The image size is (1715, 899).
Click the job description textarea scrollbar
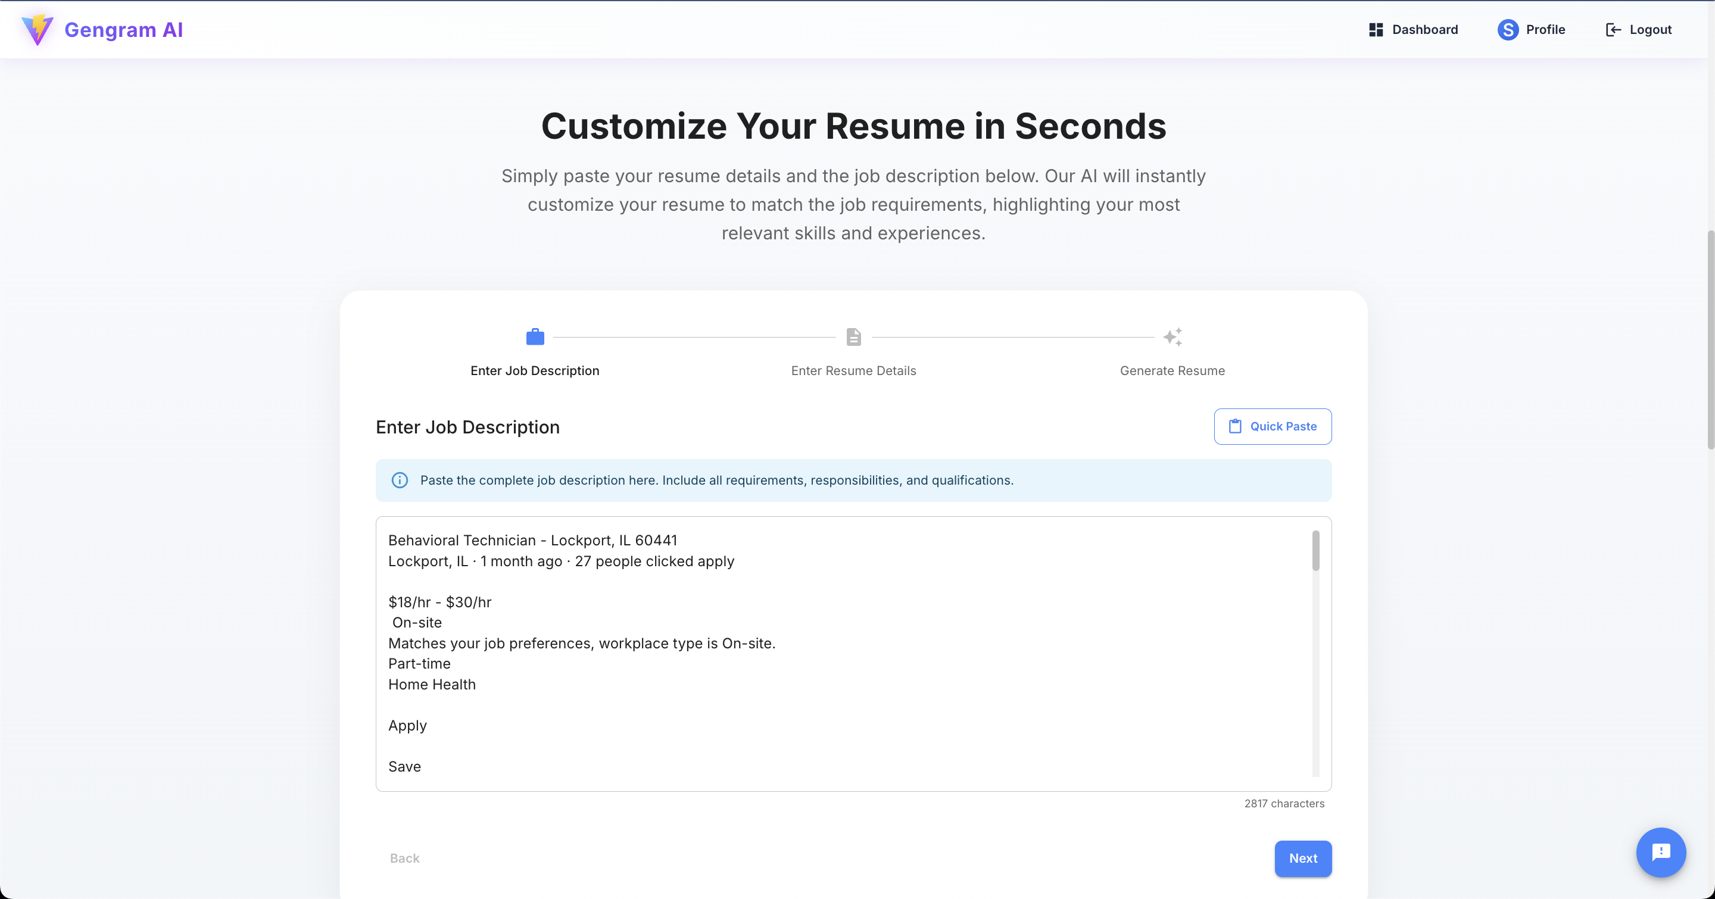pos(1315,551)
